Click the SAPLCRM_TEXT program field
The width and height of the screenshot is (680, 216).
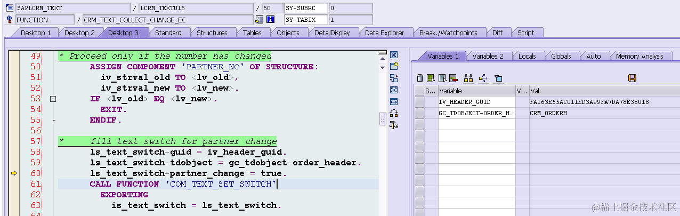pyautogui.click(x=72, y=9)
